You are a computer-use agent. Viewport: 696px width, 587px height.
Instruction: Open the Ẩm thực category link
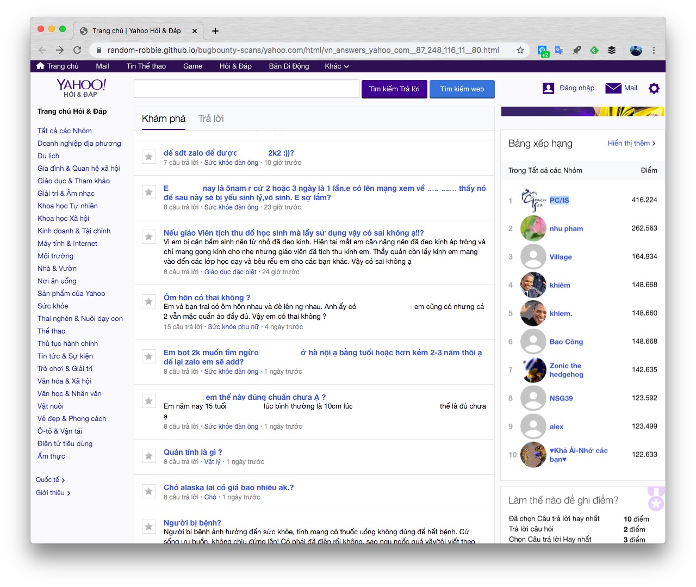click(x=51, y=456)
